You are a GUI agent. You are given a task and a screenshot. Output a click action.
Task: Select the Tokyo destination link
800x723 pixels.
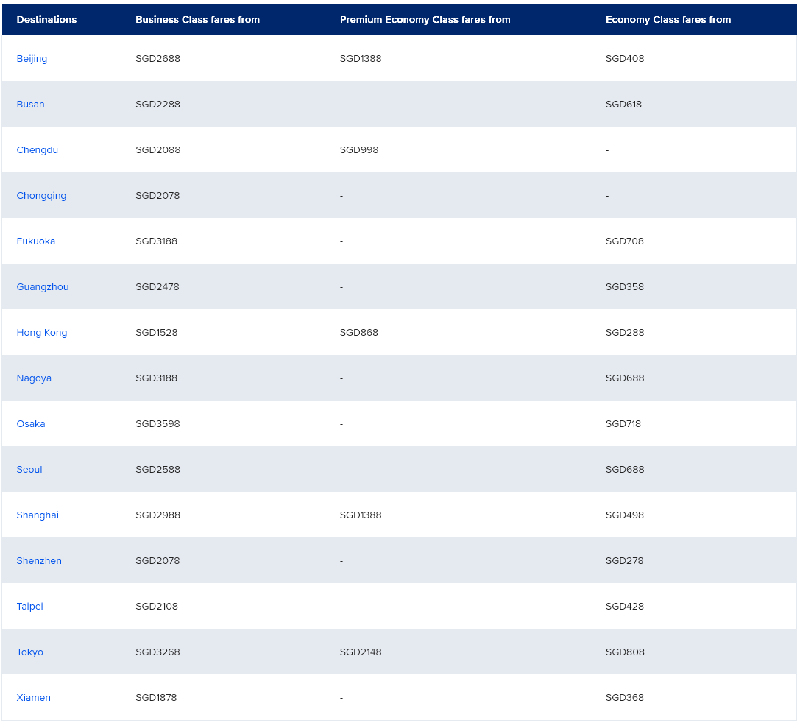click(x=29, y=652)
